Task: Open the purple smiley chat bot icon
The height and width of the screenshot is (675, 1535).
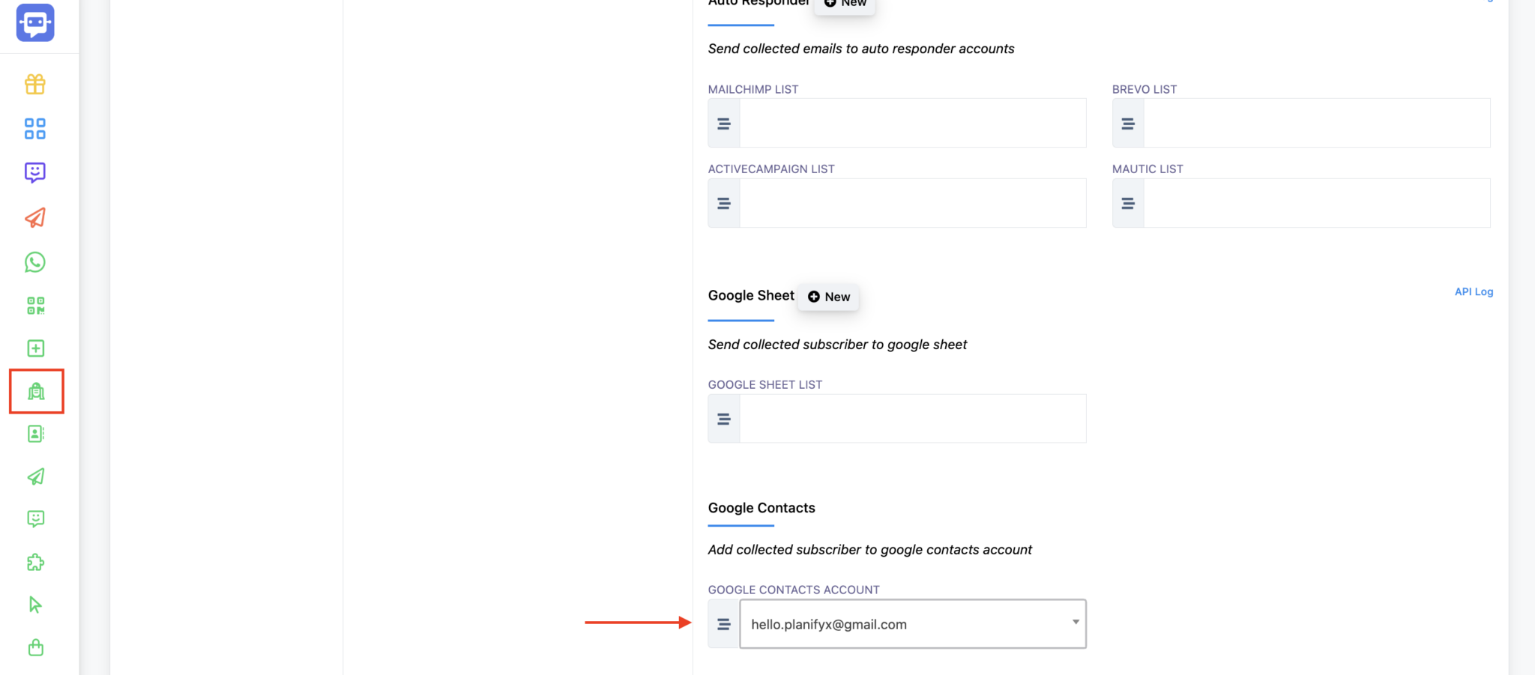Action: [35, 173]
